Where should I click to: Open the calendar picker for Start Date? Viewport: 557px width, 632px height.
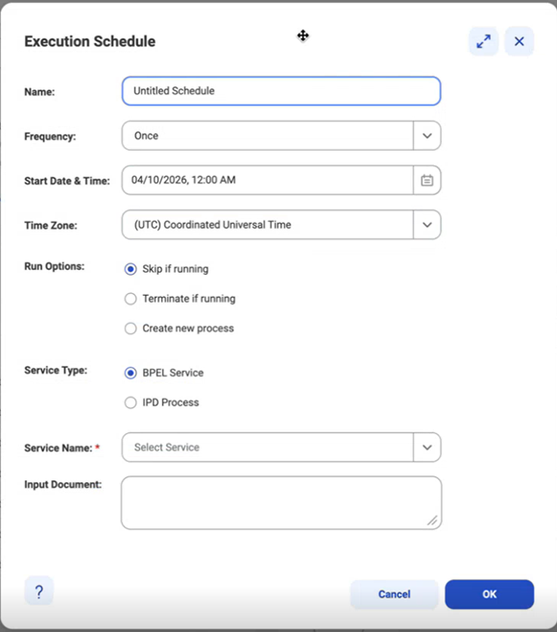tap(426, 181)
